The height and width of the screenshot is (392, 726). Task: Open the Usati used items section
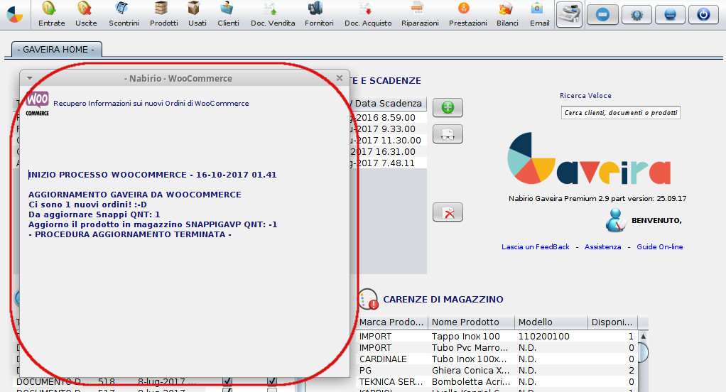point(197,14)
